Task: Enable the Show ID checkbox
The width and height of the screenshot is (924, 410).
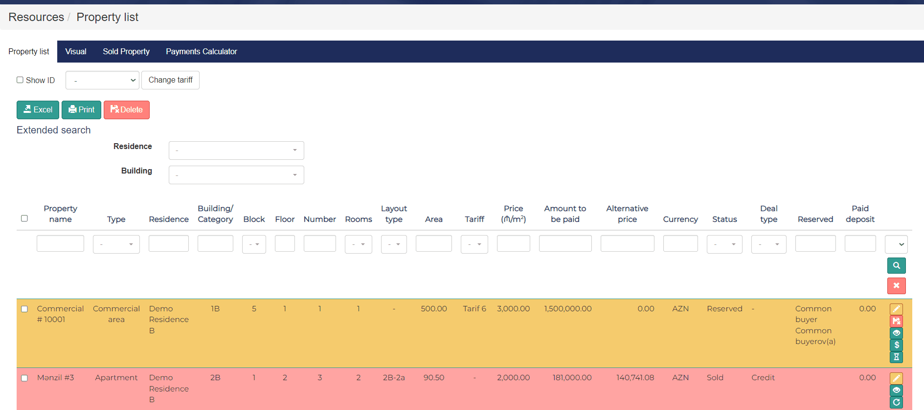Action: (20, 80)
